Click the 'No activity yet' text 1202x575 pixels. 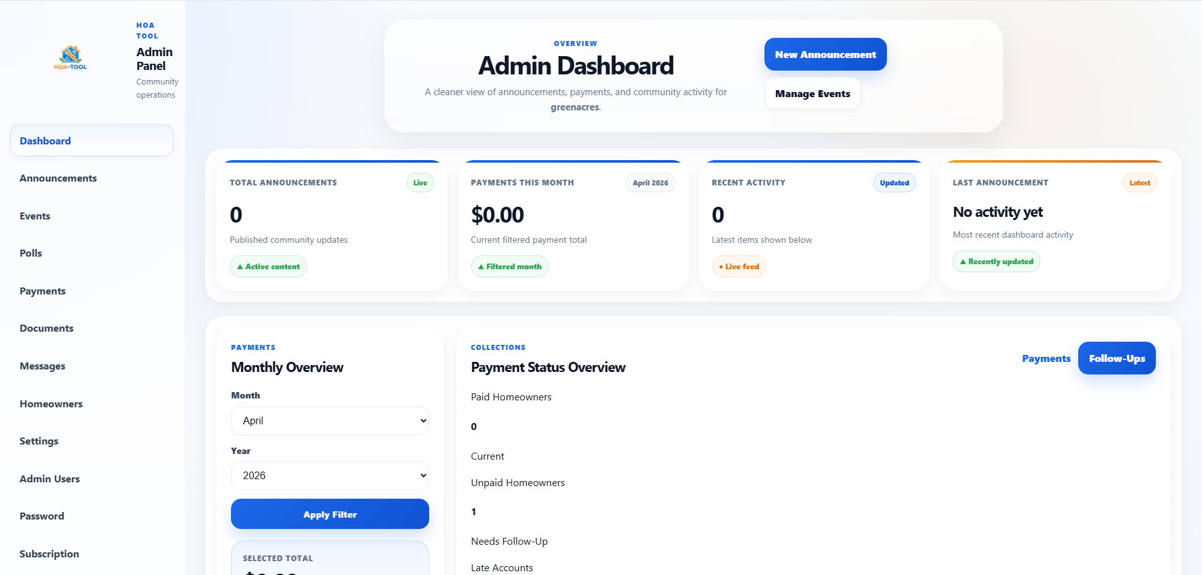coord(997,212)
